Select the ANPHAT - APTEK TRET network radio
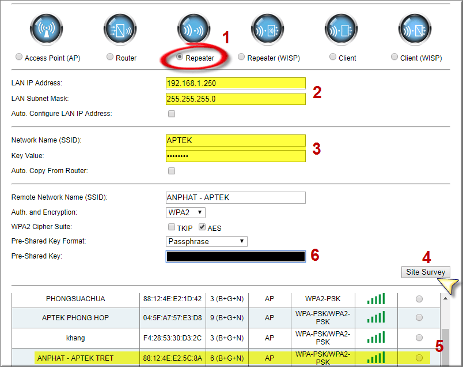The image size is (463, 367). 419,358
